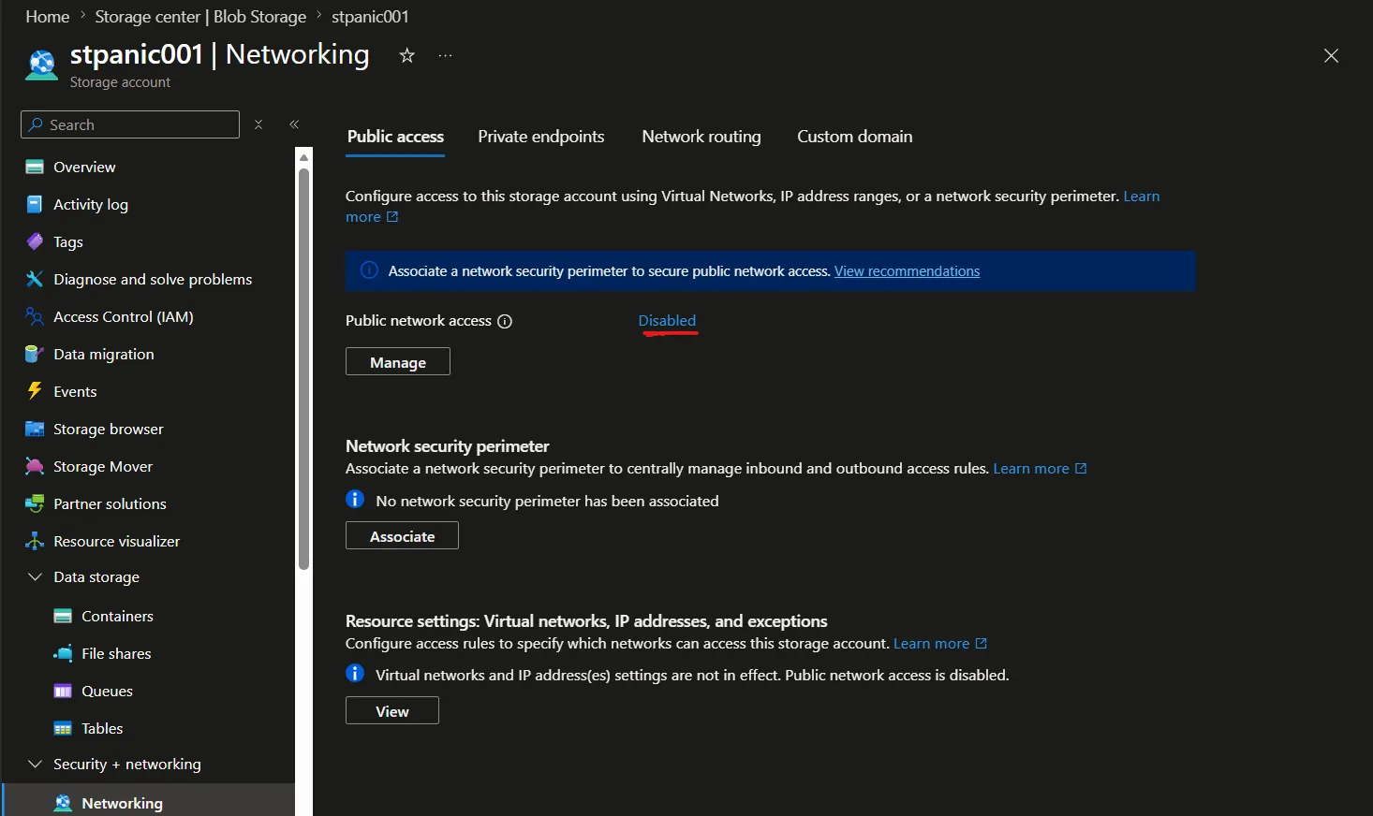This screenshot has height=816, width=1373.
Task: Open the Custom domain tab
Action: tap(854, 137)
